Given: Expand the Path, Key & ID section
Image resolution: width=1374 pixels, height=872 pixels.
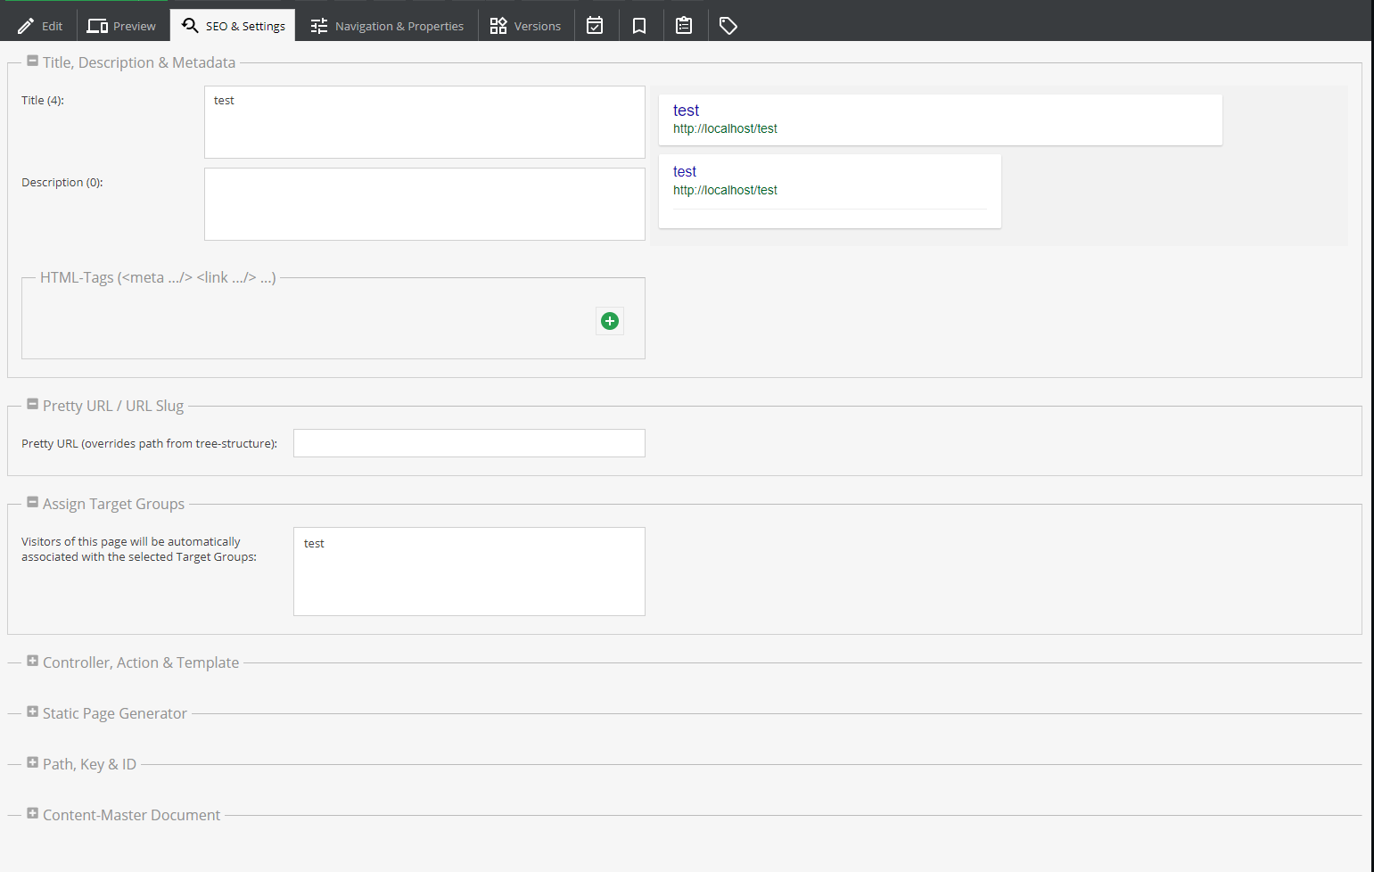Looking at the screenshot, I should click(32, 762).
